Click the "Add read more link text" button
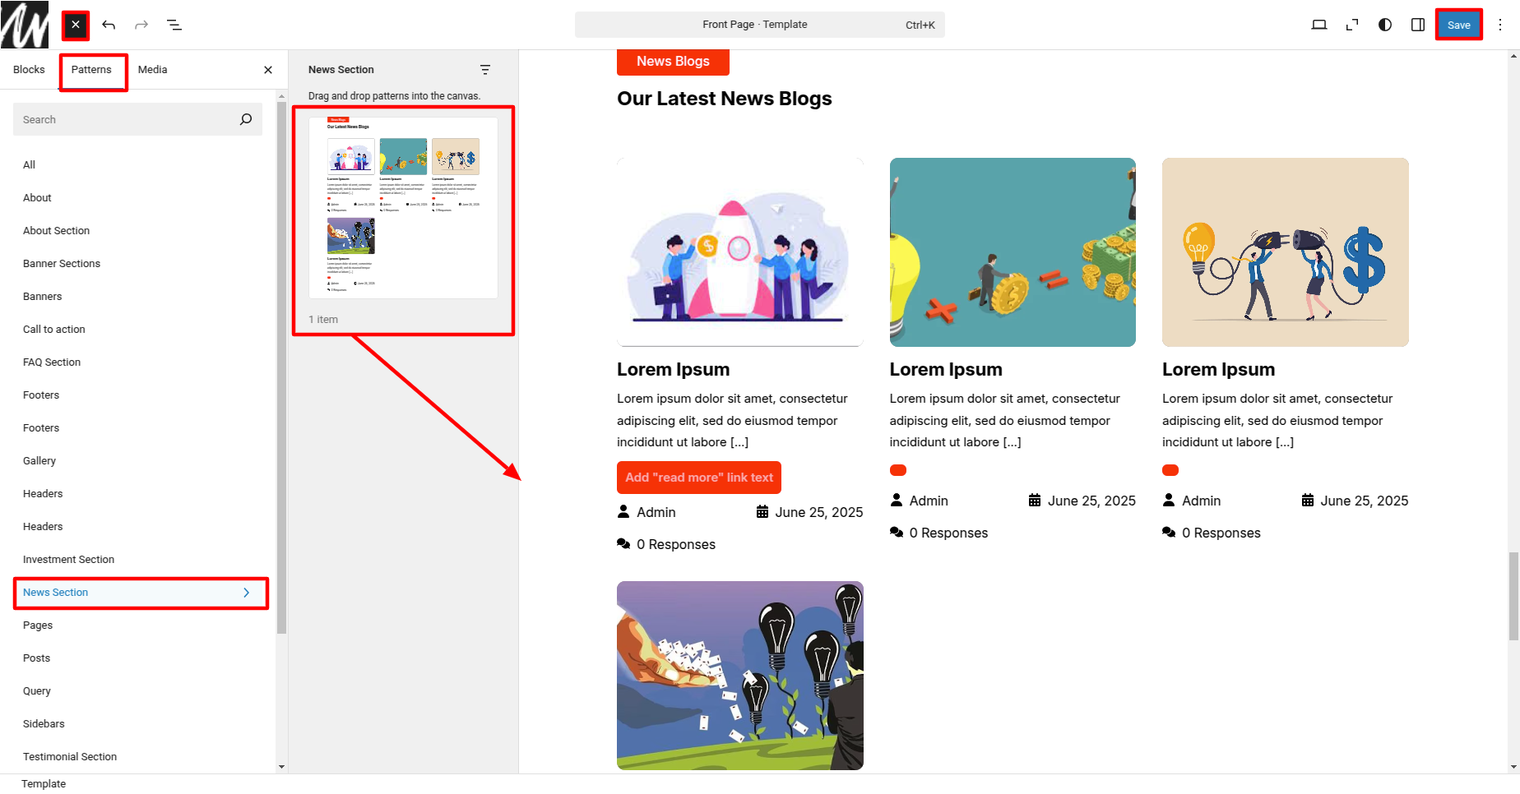 698,478
